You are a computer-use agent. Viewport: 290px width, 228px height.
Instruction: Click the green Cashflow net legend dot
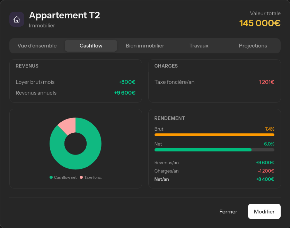click(51, 177)
